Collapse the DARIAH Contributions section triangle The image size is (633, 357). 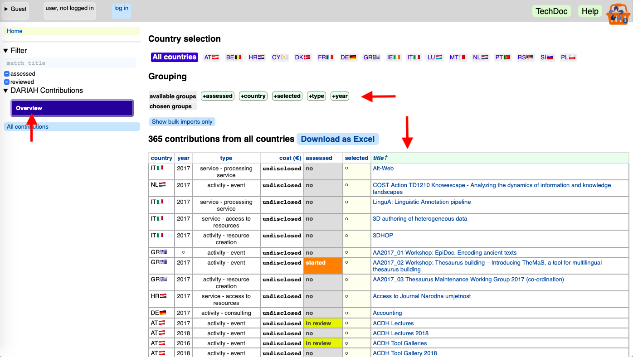(6, 91)
